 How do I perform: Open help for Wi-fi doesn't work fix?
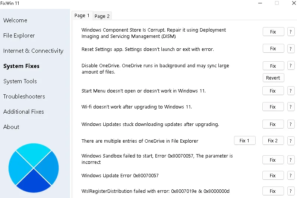[x=291, y=107]
